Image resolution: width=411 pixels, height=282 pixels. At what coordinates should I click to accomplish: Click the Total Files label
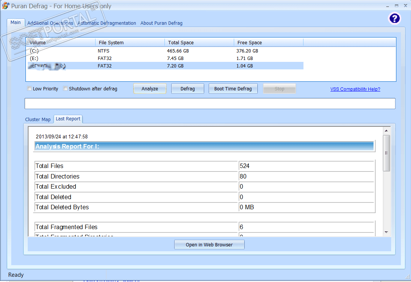pos(49,166)
